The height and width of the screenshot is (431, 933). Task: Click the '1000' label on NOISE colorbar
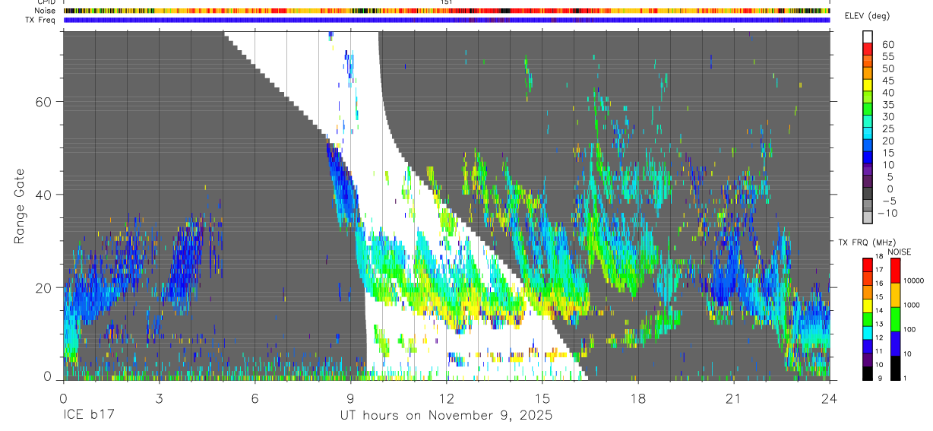911,305
